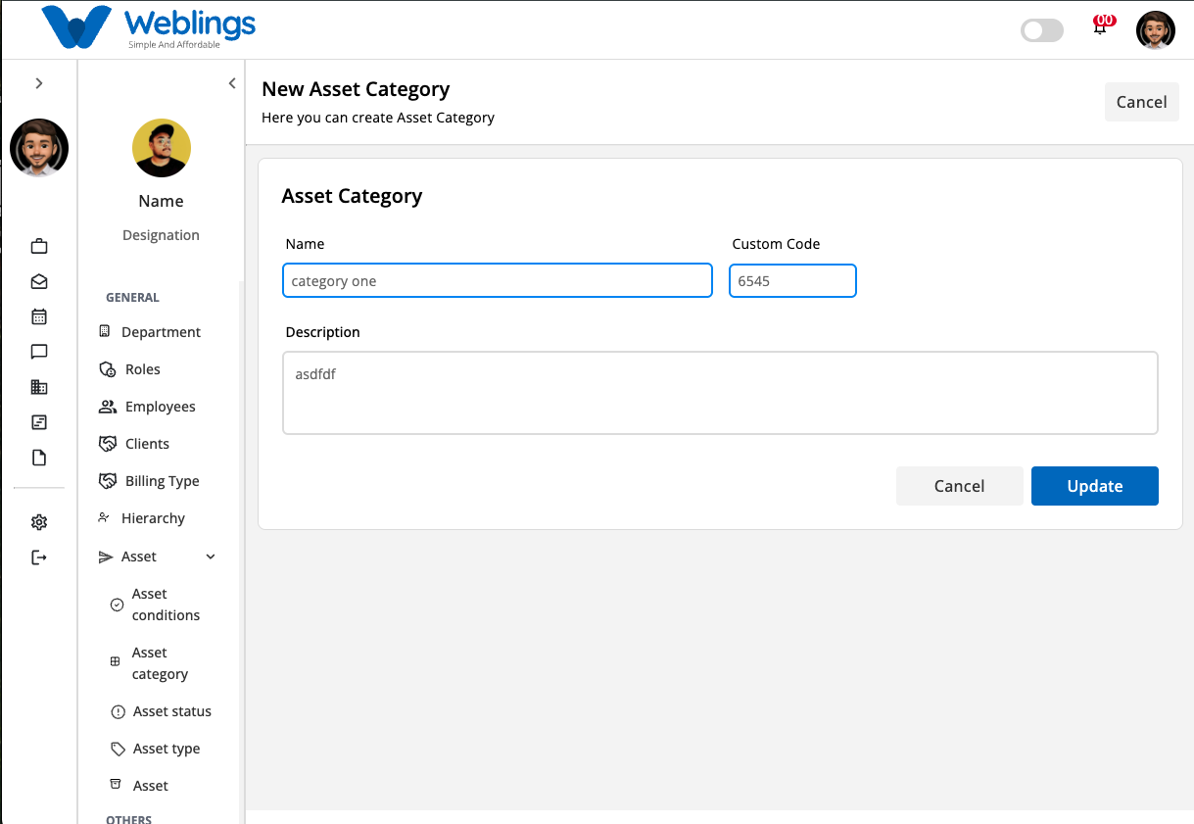Click the Billing Type handshake icon
1194x824 pixels.
click(x=108, y=481)
